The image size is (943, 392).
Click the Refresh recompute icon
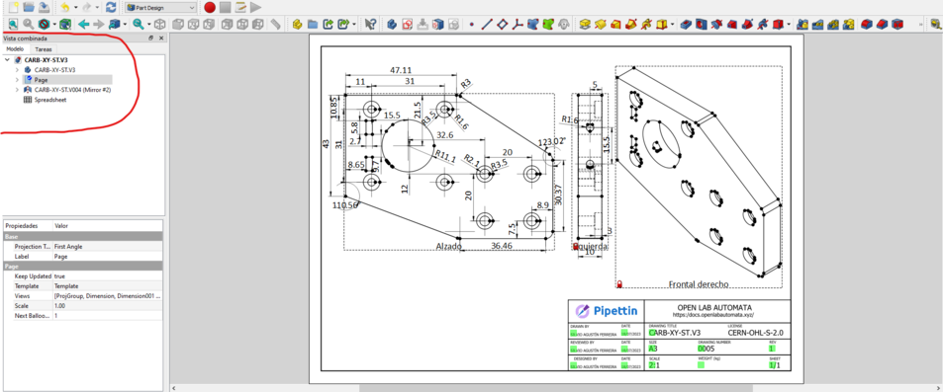[111, 8]
